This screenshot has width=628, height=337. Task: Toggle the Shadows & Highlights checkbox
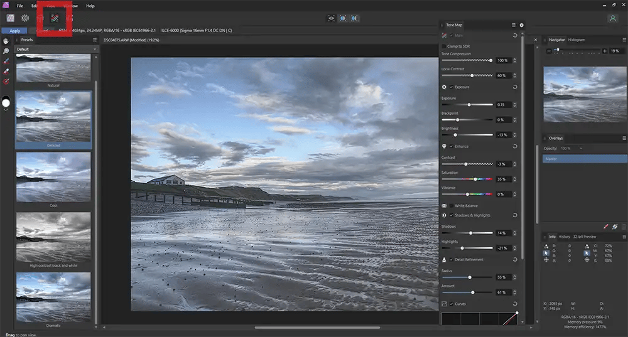click(452, 215)
